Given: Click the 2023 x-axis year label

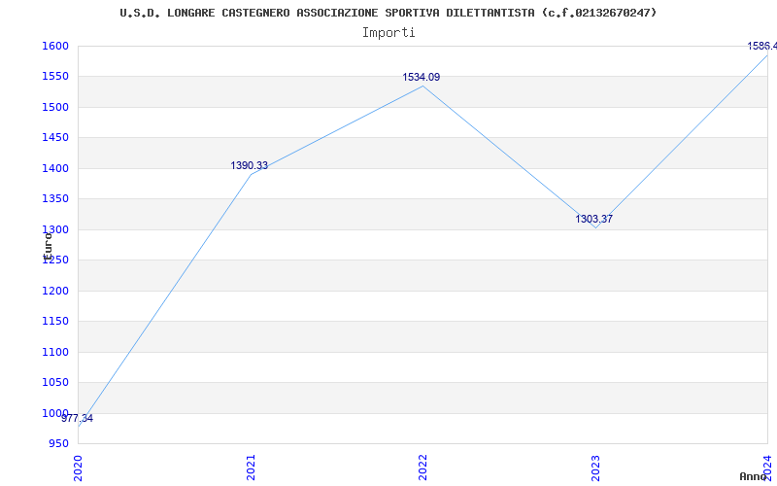Looking at the screenshot, I should (x=595, y=468).
